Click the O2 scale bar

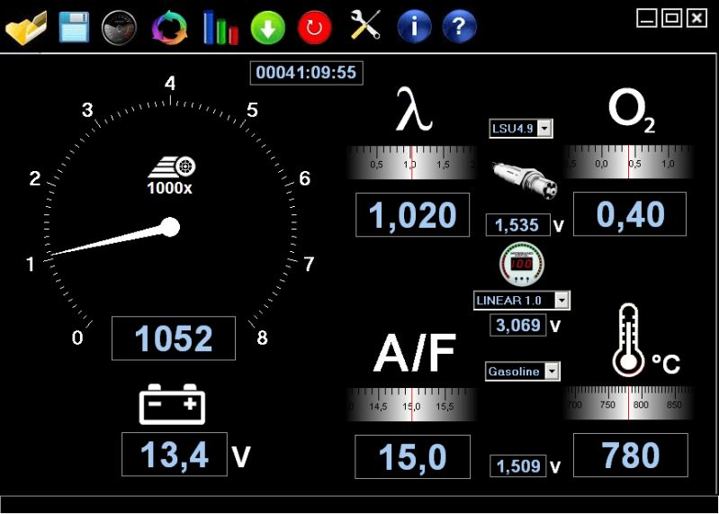pyautogui.click(x=628, y=161)
